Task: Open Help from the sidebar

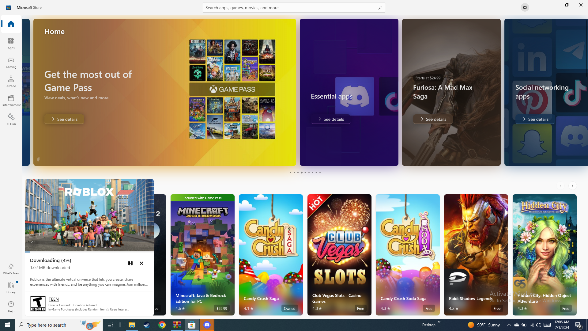Action: pyautogui.click(x=11, y=306)
